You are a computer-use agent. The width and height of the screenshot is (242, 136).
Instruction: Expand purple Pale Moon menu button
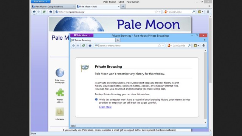[x=82, y=35]
